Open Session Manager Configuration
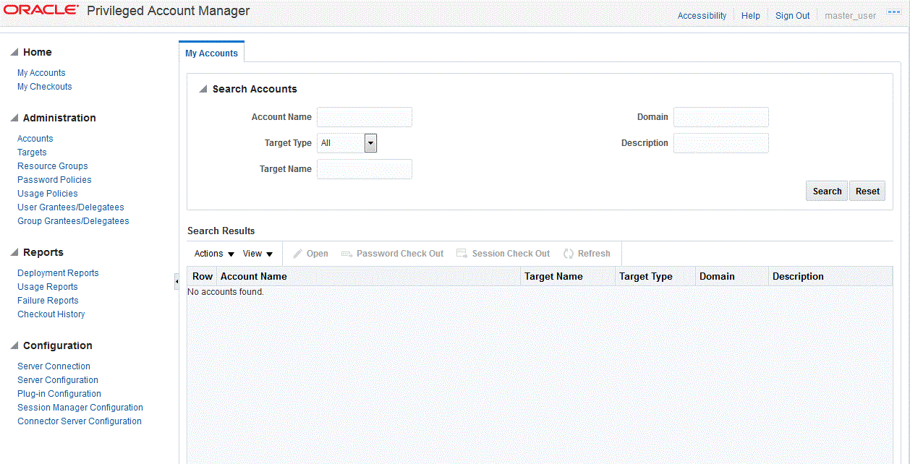Image resolution: width=910 pixels, height=464 pixels. (x=80, y=408)
